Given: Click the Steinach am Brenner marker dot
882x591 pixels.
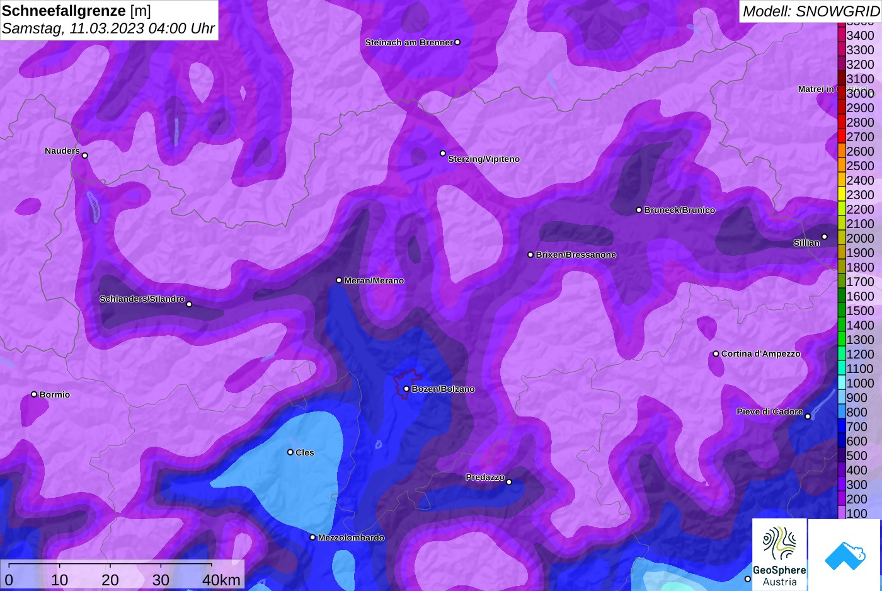Looking at the screenshot, I should [x=457, y=42].
